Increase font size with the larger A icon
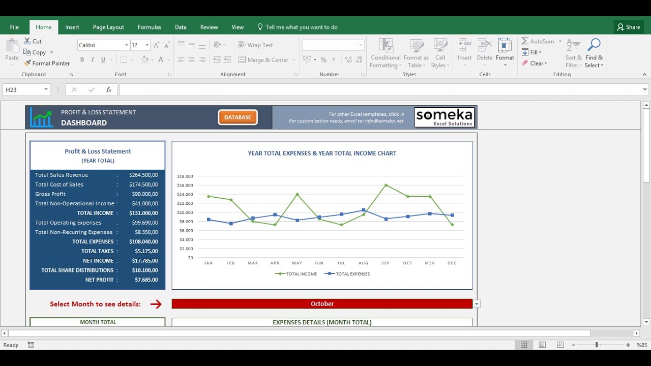651x366 pixels. point(156,45)
